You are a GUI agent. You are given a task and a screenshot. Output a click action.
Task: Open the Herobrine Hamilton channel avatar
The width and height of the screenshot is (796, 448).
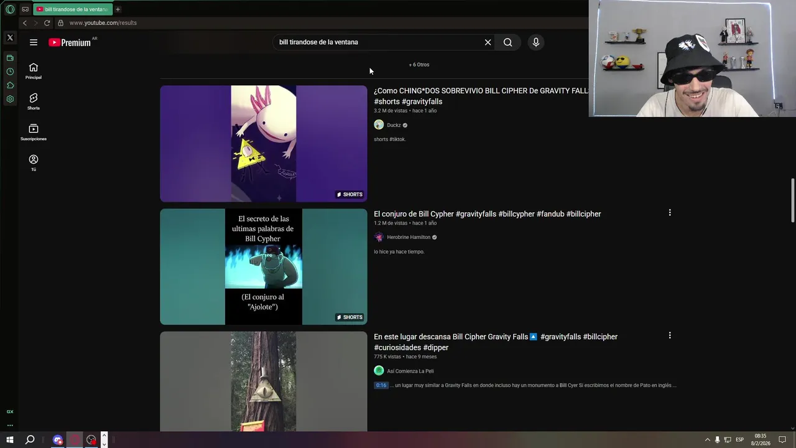[x=379, y=237]
